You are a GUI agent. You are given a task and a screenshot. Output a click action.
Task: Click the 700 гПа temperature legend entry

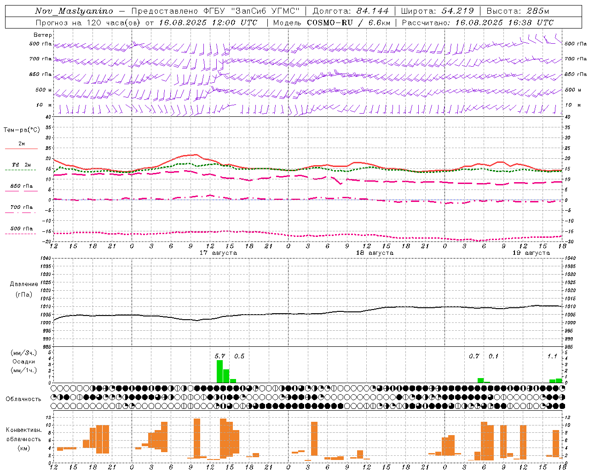click(x=21, y=207)
